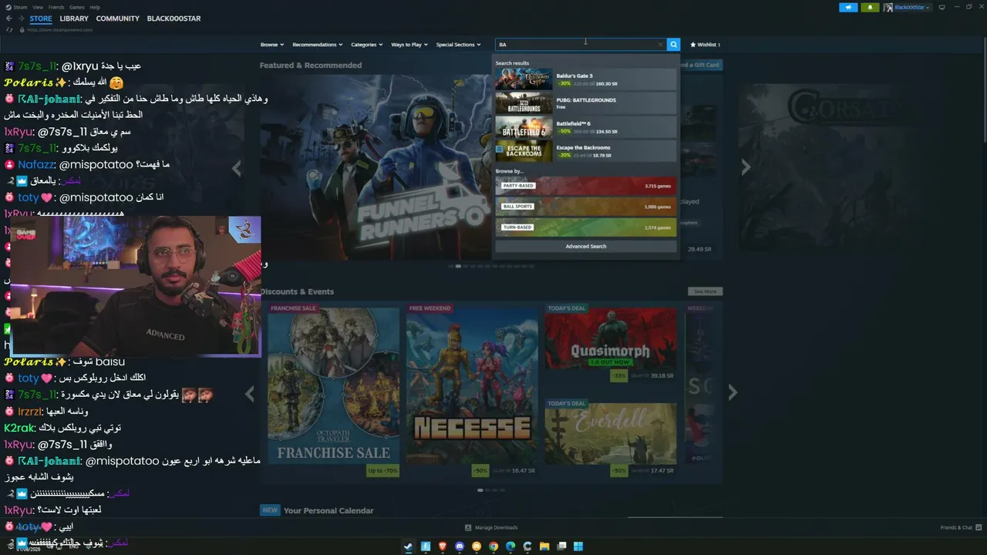Click the Steam icon in the taskbar
The width and height of the screenshot is (987, 555).
click(x=409, y=547)
